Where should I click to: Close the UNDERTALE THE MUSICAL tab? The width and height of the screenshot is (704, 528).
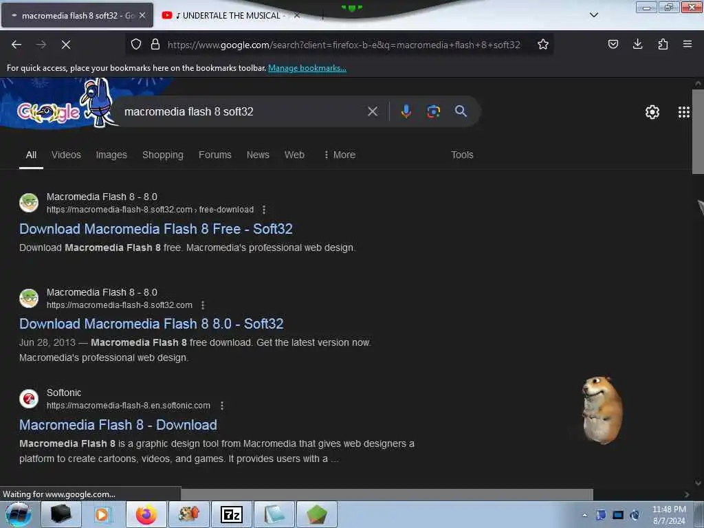tap(297, 15)
